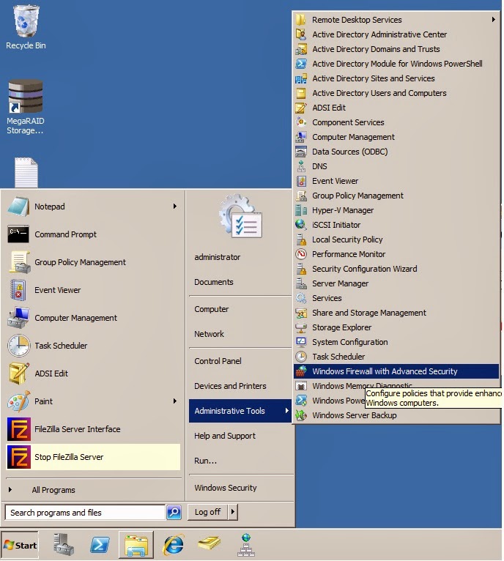Open Active Directory Module for Windows PowerShell
This screenshot has height=561, width=504.
click(x=397, y=64)
